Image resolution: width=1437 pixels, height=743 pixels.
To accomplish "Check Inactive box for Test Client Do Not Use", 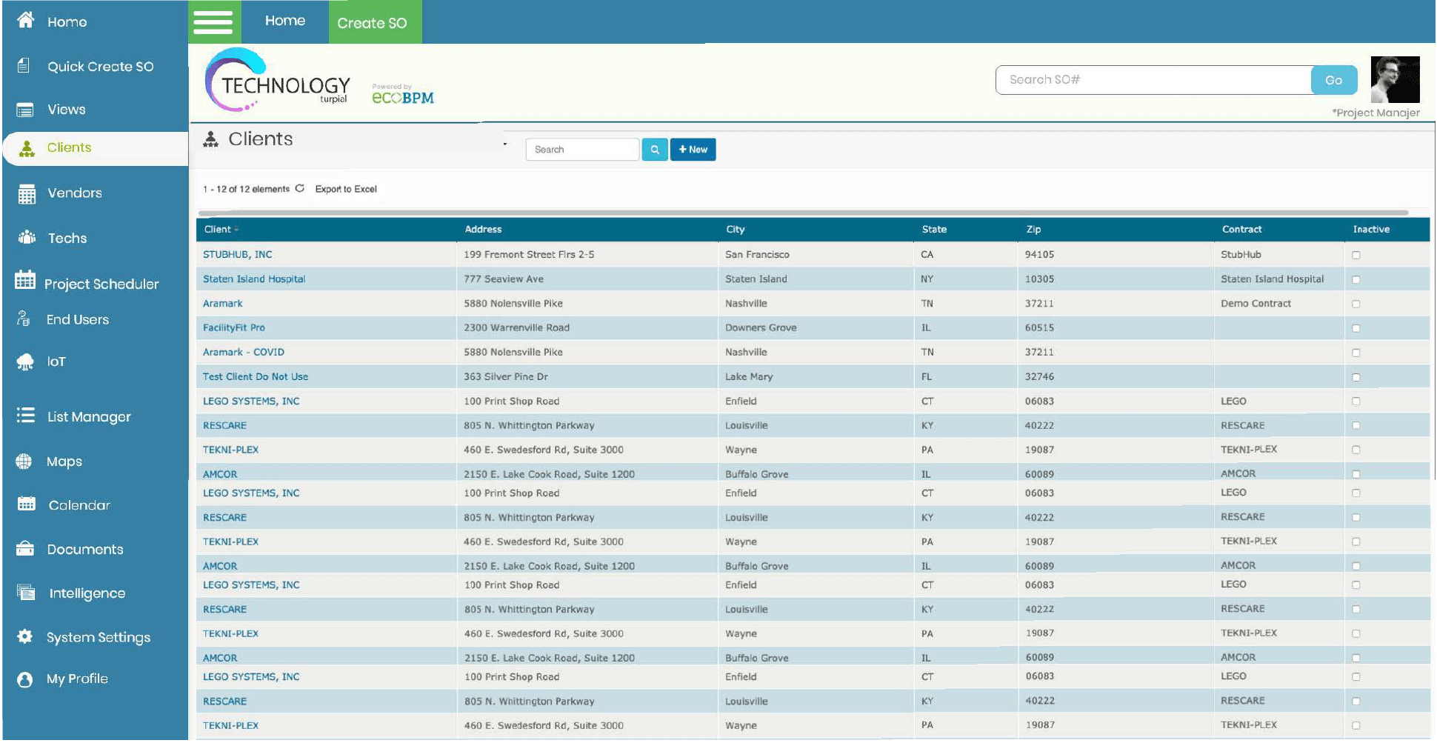I will [x=1356, y=378].
